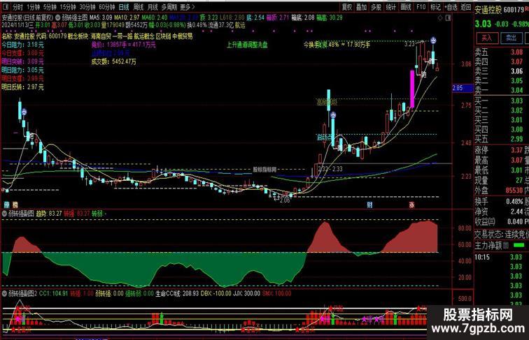Click the 成交额 5452.47万 label
The width and height of the screenshot is (529, 340).
click(113, 61)
